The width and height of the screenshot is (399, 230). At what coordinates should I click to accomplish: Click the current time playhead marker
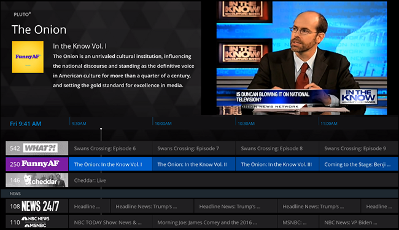[101, 130]
